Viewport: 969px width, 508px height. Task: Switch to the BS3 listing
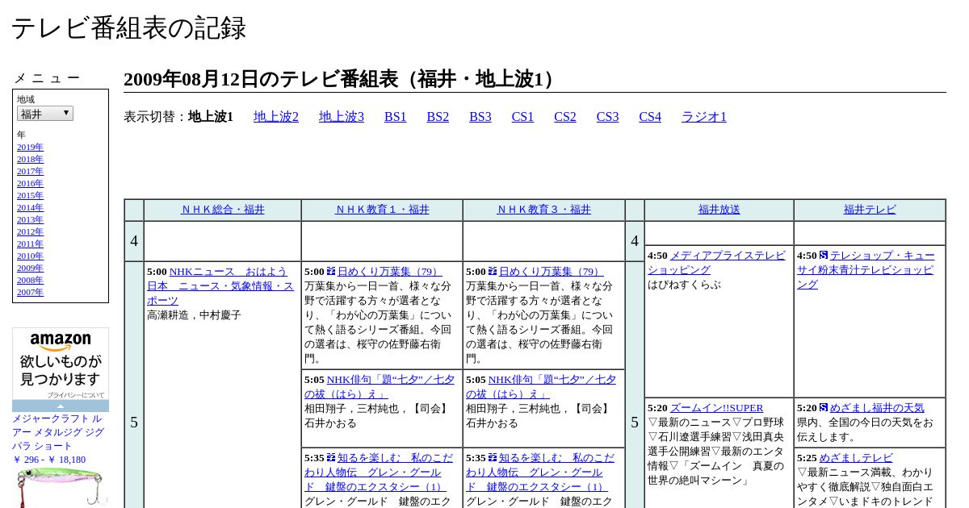click(x=480, y=117)
